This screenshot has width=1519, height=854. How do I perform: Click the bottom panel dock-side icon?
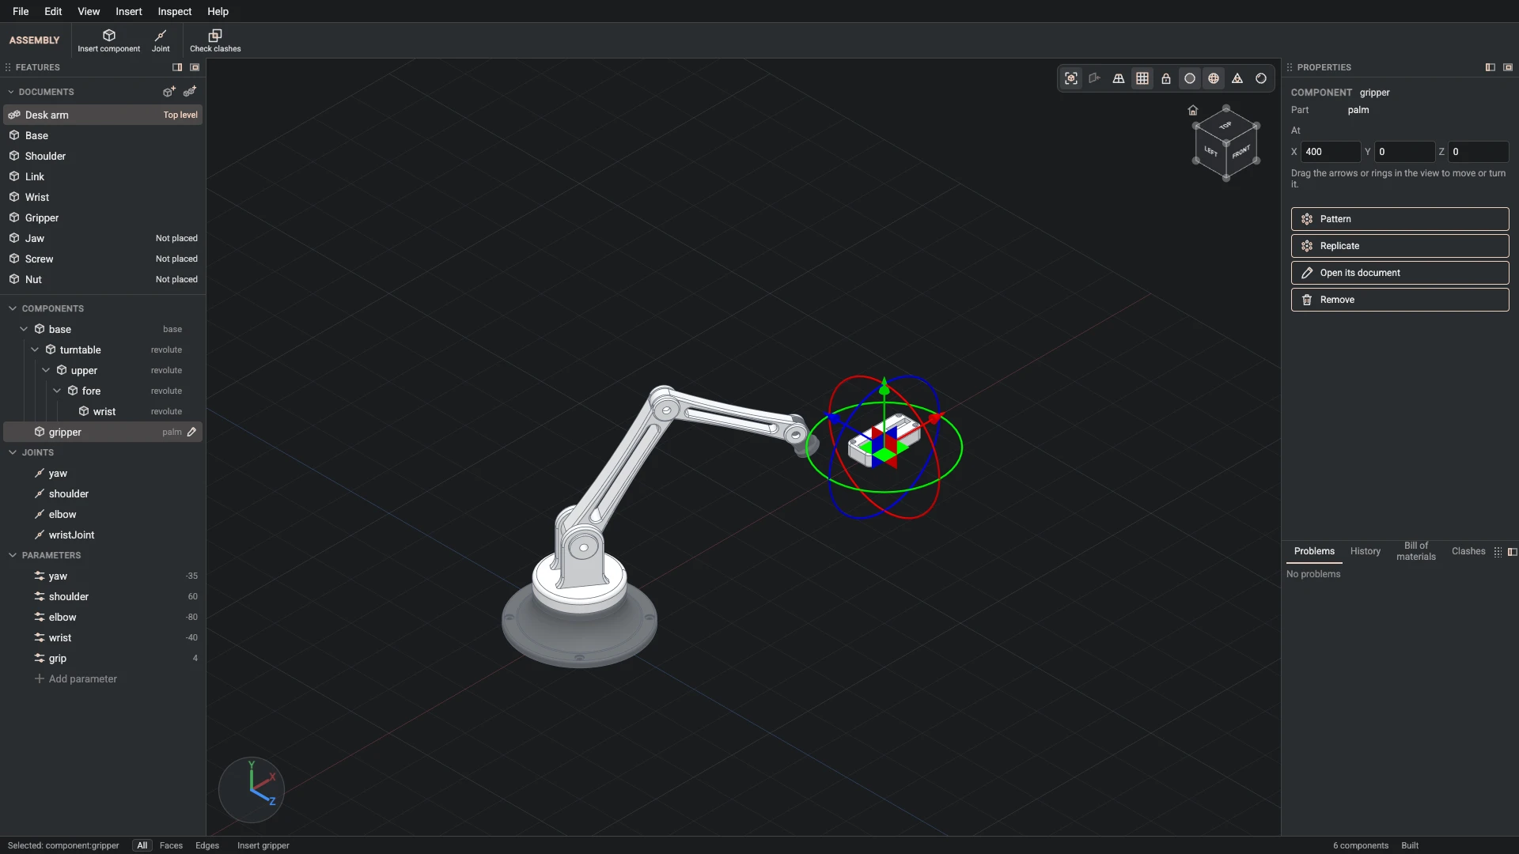click(x=1513, y=552)
